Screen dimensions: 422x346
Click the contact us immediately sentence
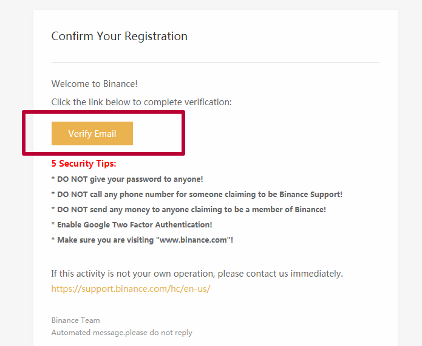click(x=197, y=274)
